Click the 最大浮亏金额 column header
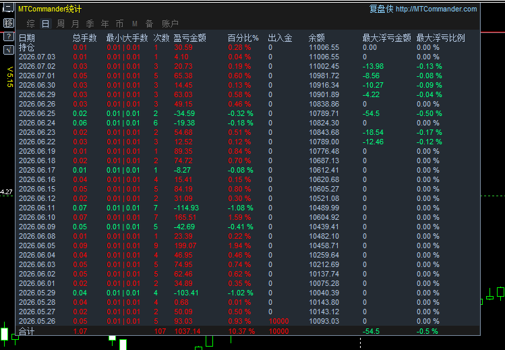The width and height of the screenshot is (505, 350). 386,38
